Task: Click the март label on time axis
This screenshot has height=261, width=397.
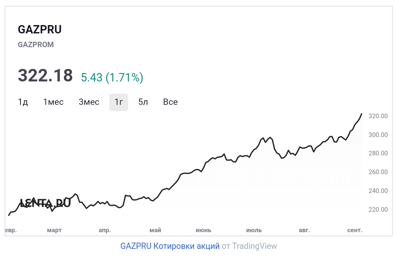Action: pos(54,230)
